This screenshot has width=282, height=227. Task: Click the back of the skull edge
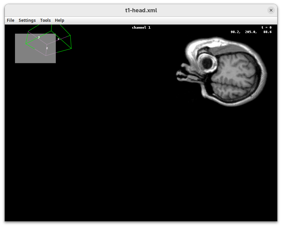click(266, 73)
